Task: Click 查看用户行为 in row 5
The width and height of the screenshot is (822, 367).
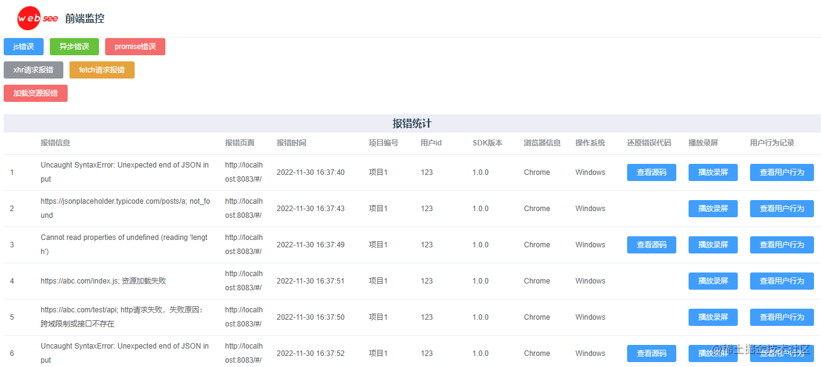Action: (782, 317)
